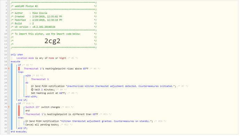The width and height of the screenshot is (240, 136).
Task: Click line number 38 in the gutter
Action: [6, 132]
